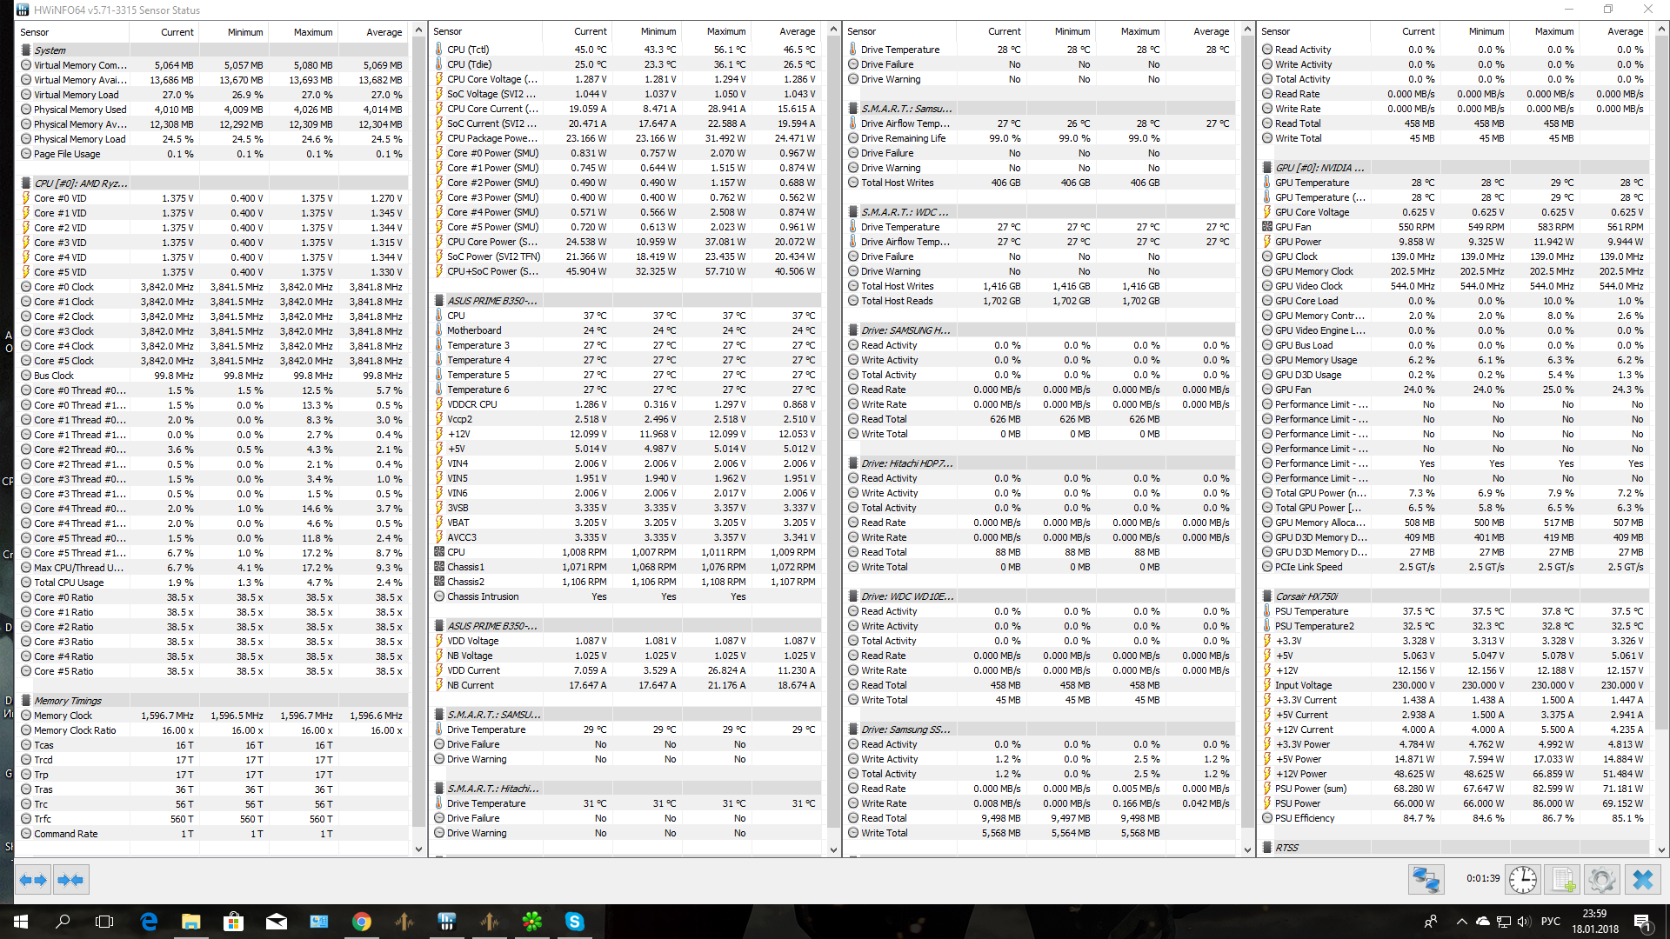Screen dimensions: 1670x939
Task: Select the Corsair HX750i sensor group
Action: pyautogui.click(x=1306, y=596)
